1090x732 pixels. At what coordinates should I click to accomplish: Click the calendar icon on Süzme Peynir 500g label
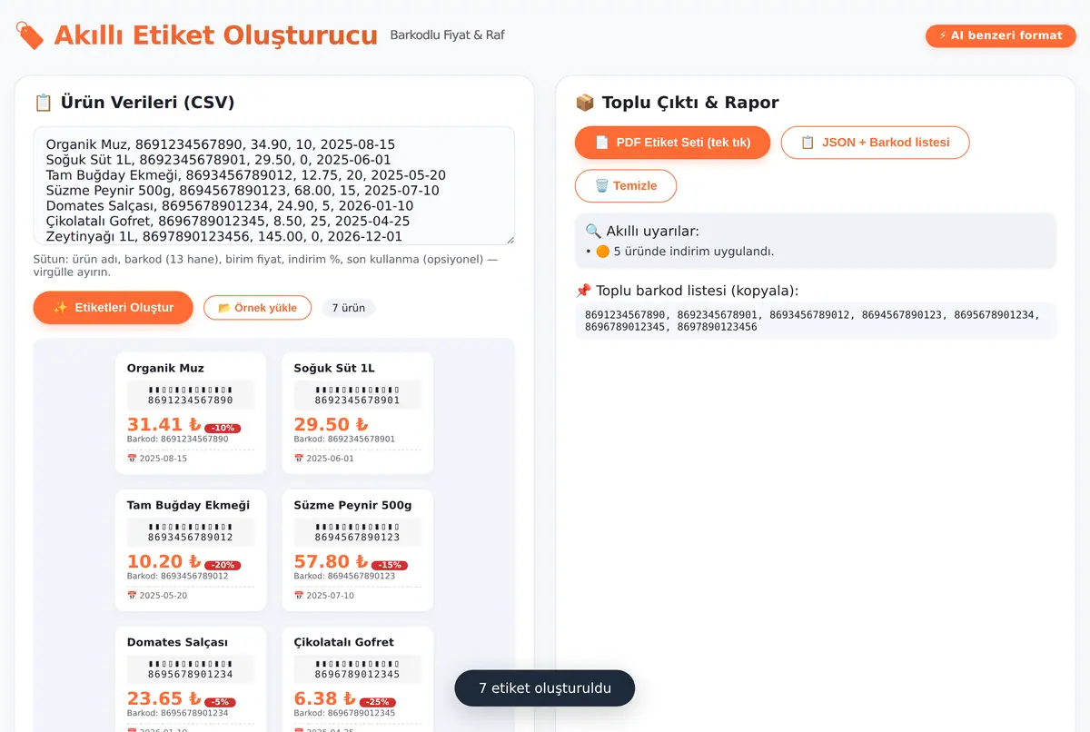point(299,596)
